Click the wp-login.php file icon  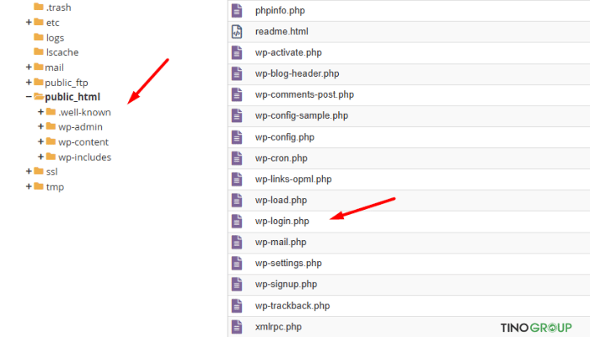coord(237,221)
